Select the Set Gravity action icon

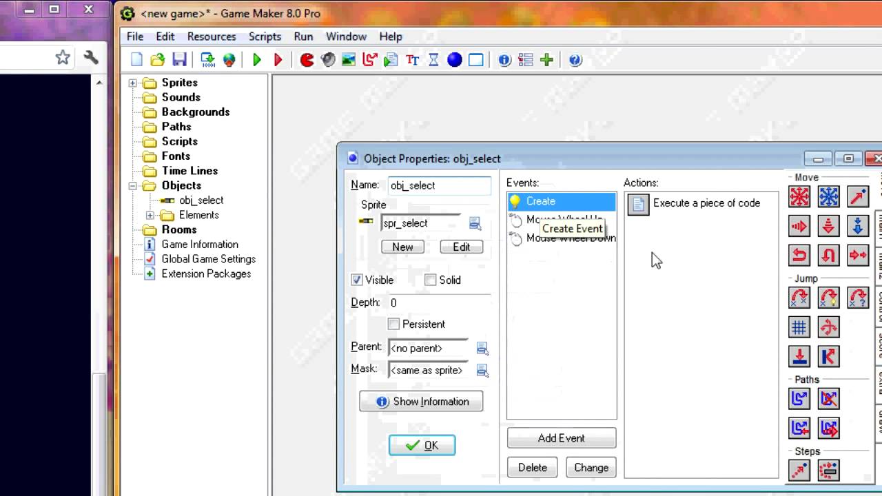859,226
